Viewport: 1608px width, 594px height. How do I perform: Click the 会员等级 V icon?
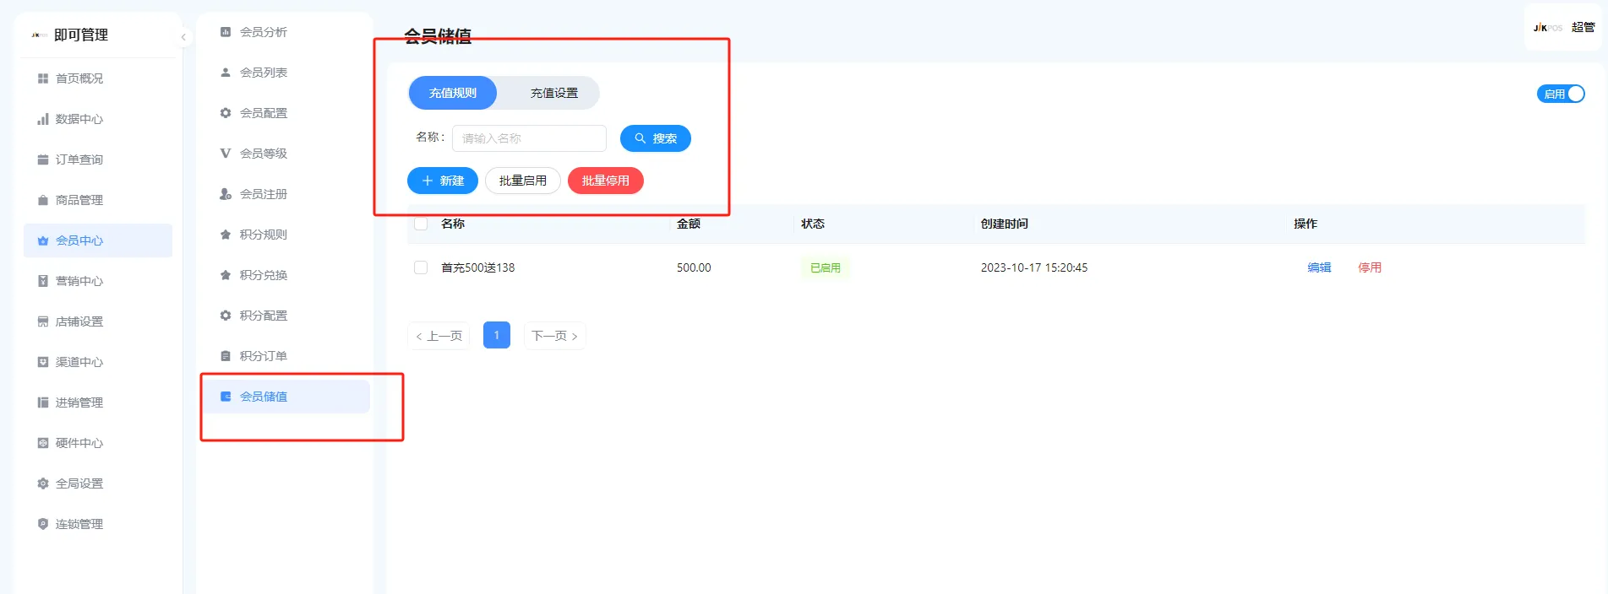226,154
